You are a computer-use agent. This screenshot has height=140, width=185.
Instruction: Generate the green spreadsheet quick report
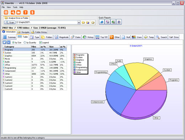pos(113,22)
